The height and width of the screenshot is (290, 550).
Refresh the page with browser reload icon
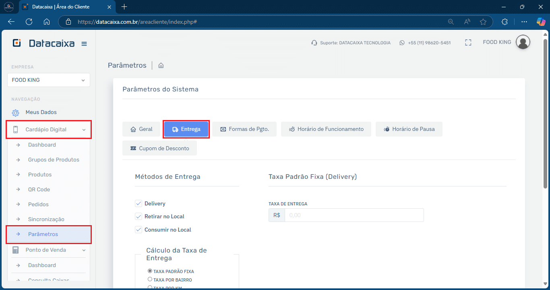pyautogui.click(x=29, y=22)
